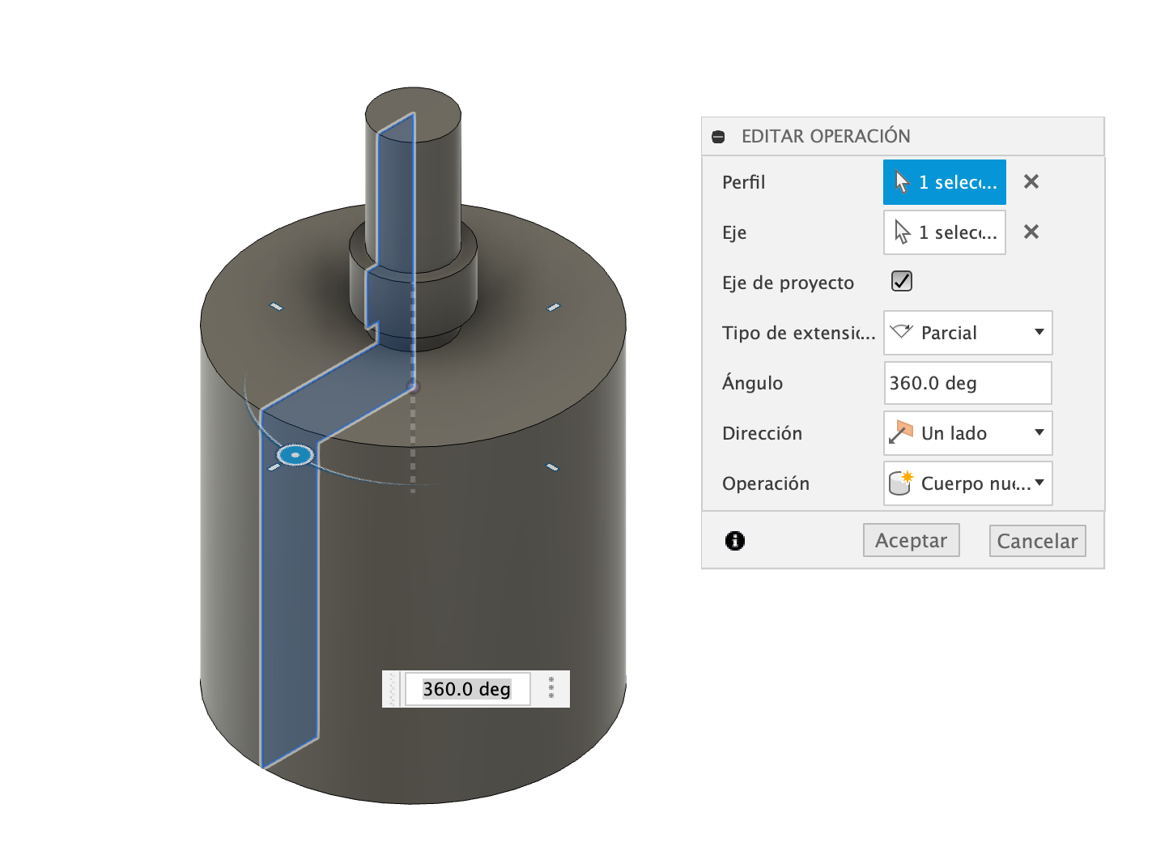
Task: Open the Operación Cuerpo nuevo dropdown
Action: point(968,483)
